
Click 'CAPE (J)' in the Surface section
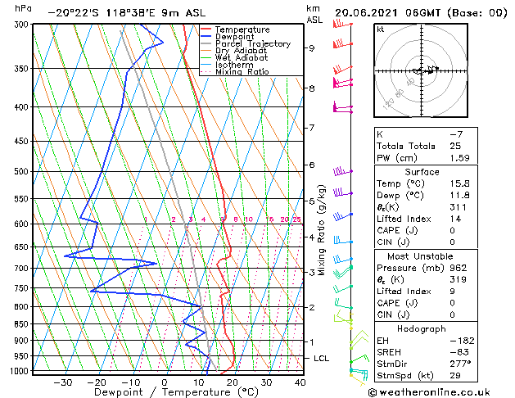pos(397,230)
